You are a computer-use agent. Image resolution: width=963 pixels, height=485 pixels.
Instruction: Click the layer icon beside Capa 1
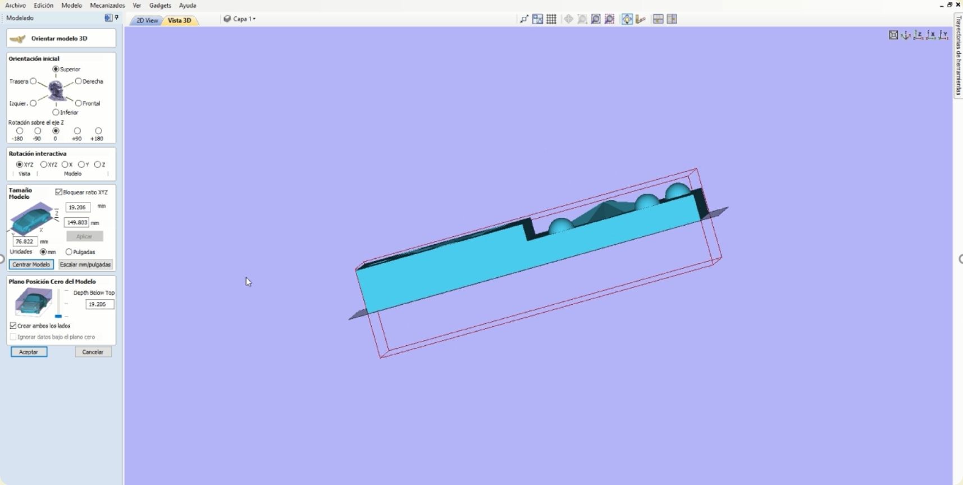point(227,19)
